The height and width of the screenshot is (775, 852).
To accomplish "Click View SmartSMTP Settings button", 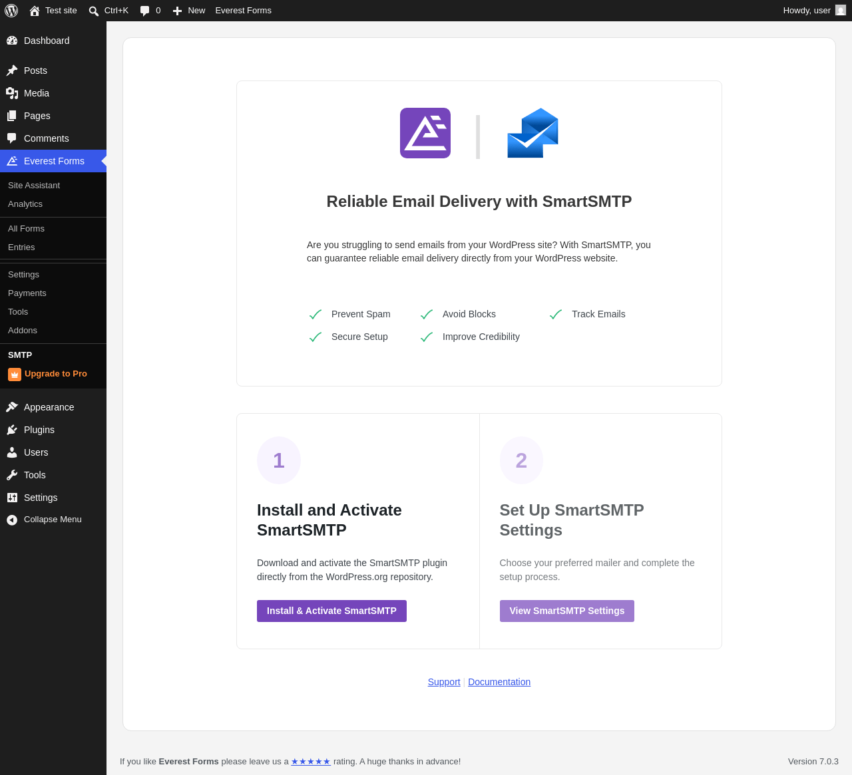I will click(x=567, y=611).
